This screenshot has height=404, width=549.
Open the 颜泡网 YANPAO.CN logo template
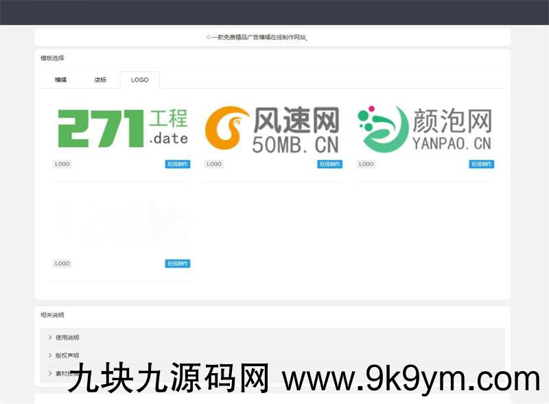click(x=425, y=128)
